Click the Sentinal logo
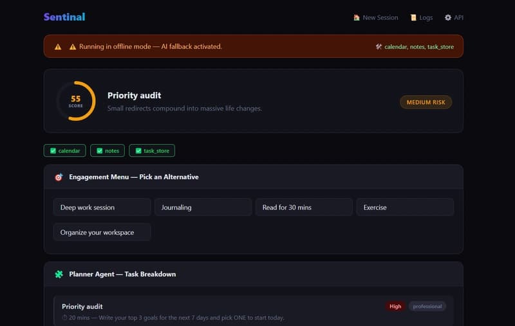The image size is (515, 326). tap(64, 17)
